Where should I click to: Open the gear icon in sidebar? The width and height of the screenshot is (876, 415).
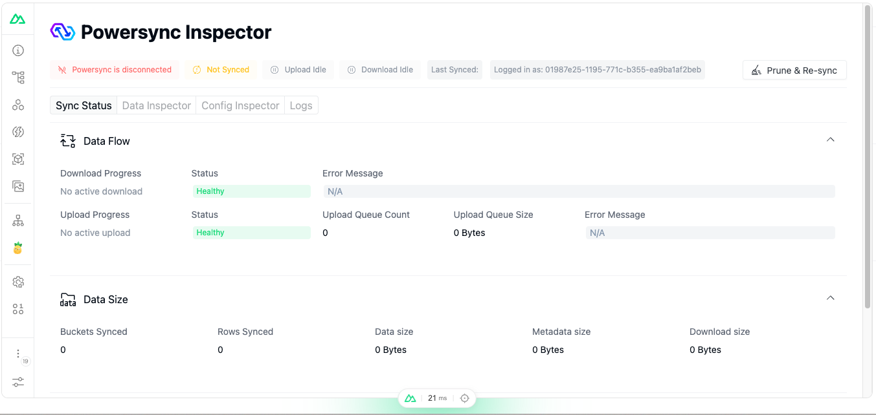coord(18,282)
